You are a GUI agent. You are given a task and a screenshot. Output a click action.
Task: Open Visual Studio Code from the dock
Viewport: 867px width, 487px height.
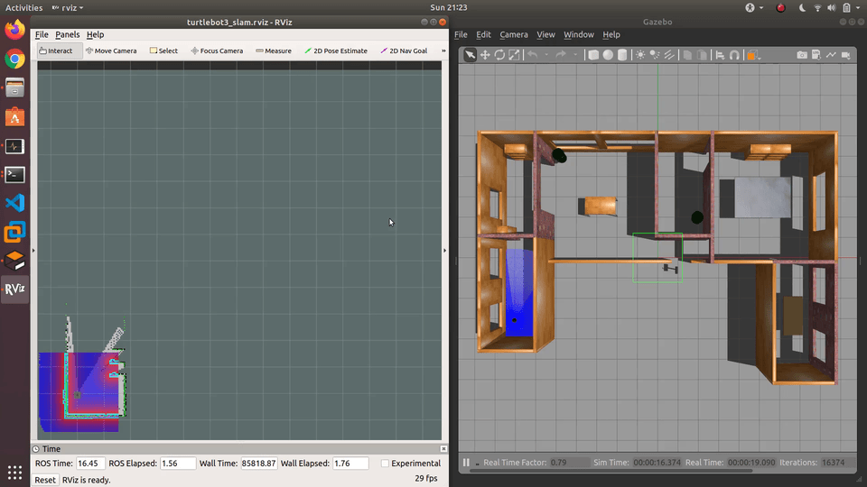tap(14, 203)
